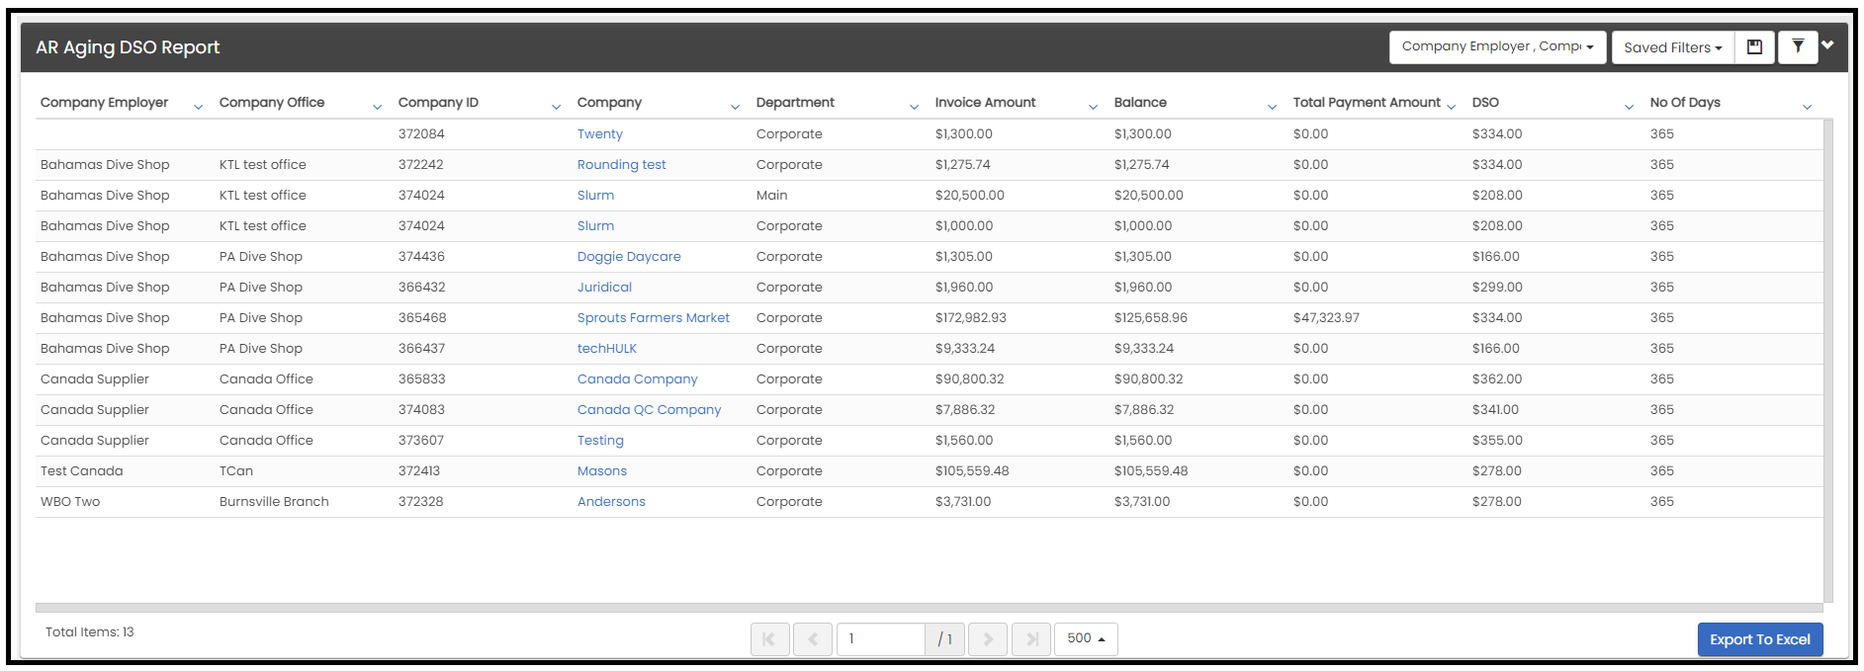The width and height of the screenshot is (1864, 671).
Task: Click the horizontal scrollbar below the grid
Action: coord(929,608)
